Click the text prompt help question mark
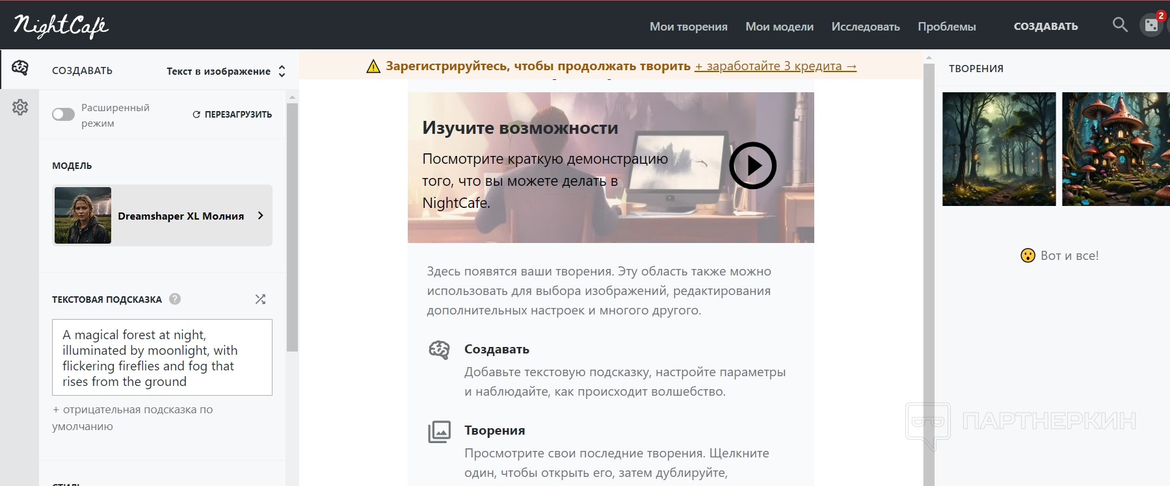The width and height of the screenshot is (1170, 486). tap(175, 299)
